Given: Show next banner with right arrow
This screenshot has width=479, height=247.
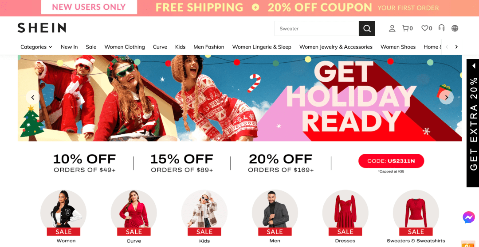Looking at the screenshot, I should (446, 97).
